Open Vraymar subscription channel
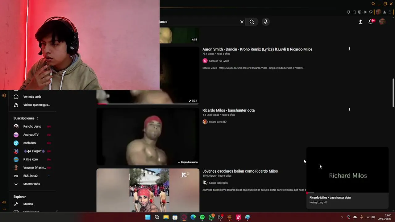The image size is (395, 222). click(x=32, y=168)
